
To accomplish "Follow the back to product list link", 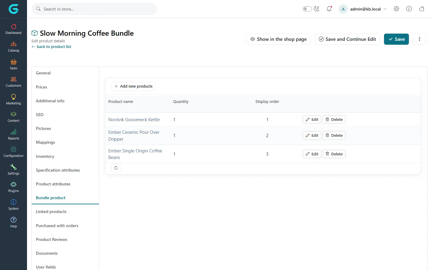I will 51,46.
